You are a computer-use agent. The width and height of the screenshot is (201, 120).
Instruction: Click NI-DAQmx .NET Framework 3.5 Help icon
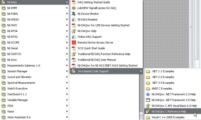click(x=148, y=100)
